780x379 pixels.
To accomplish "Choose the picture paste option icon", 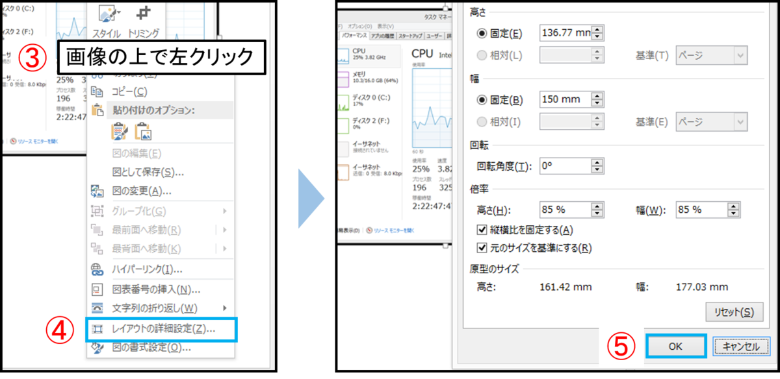I will pyautogui.click(x=144, y=130).
